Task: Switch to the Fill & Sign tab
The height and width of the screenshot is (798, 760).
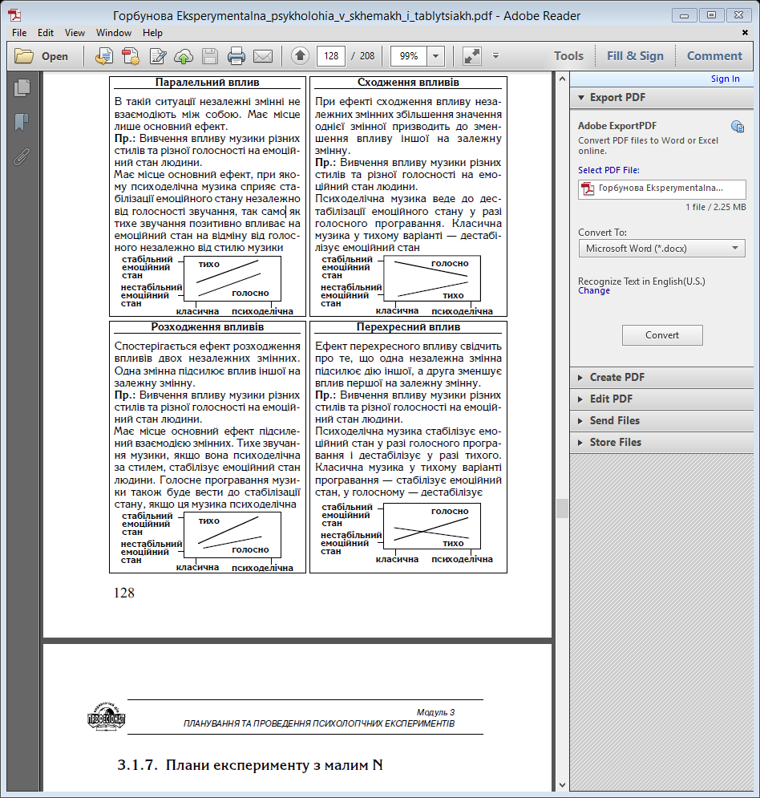Action: 635,56
